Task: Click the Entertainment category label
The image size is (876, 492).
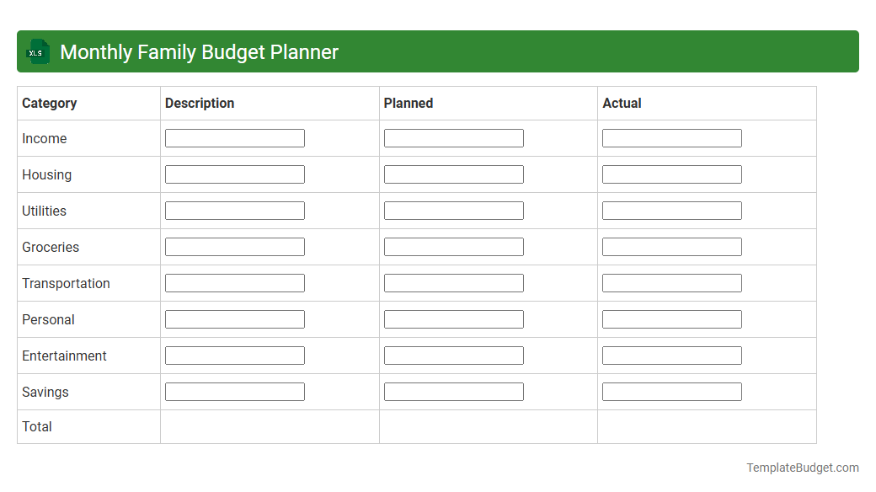Action: (x=64, y=356)
